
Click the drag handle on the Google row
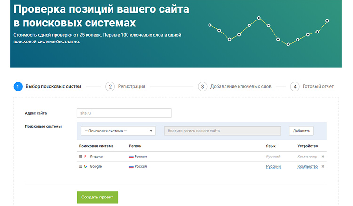click(80, 166)
